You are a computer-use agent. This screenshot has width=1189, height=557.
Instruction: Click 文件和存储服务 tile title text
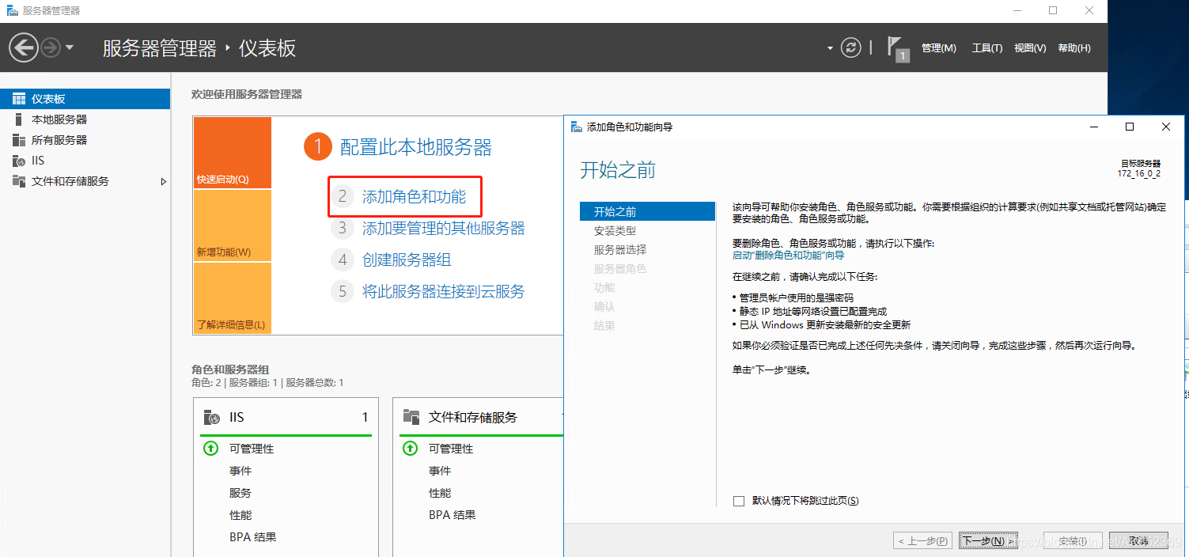473,417
